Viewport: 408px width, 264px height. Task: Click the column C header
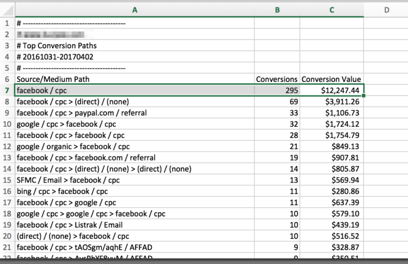tap(332, 10)
